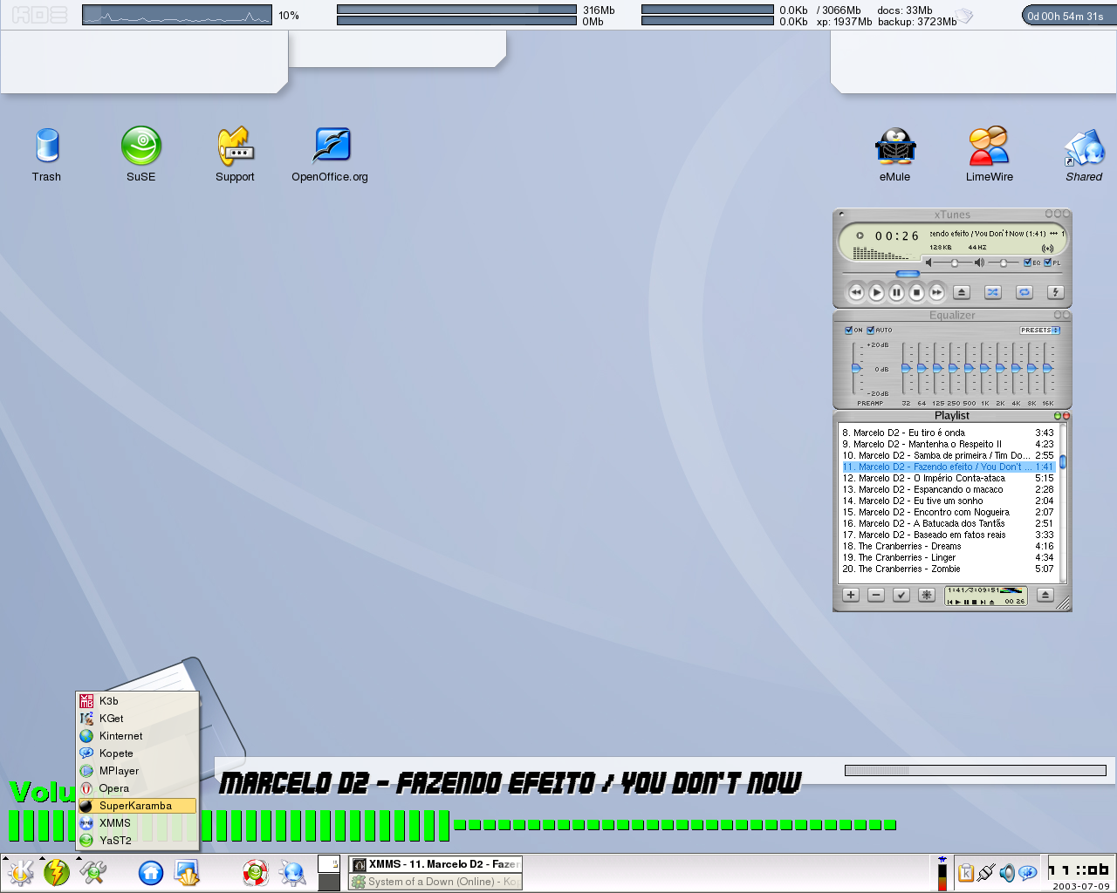Viewport: 1117px width, 893px height.
Task: Click the xTunes balance slider knob
Action: [1004, 262]
